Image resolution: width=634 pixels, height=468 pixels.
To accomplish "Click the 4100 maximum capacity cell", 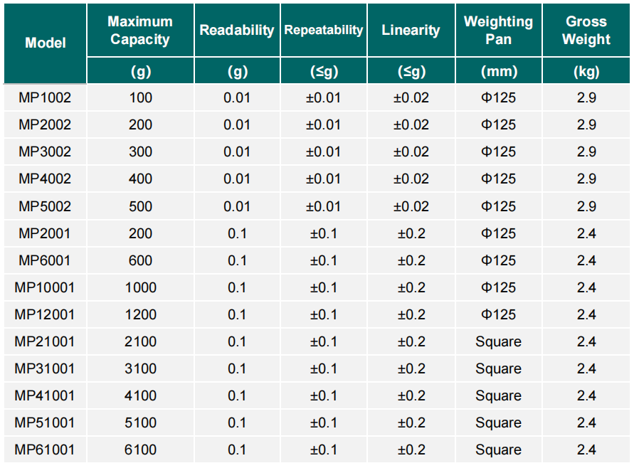I will click(x=140, y=395).
